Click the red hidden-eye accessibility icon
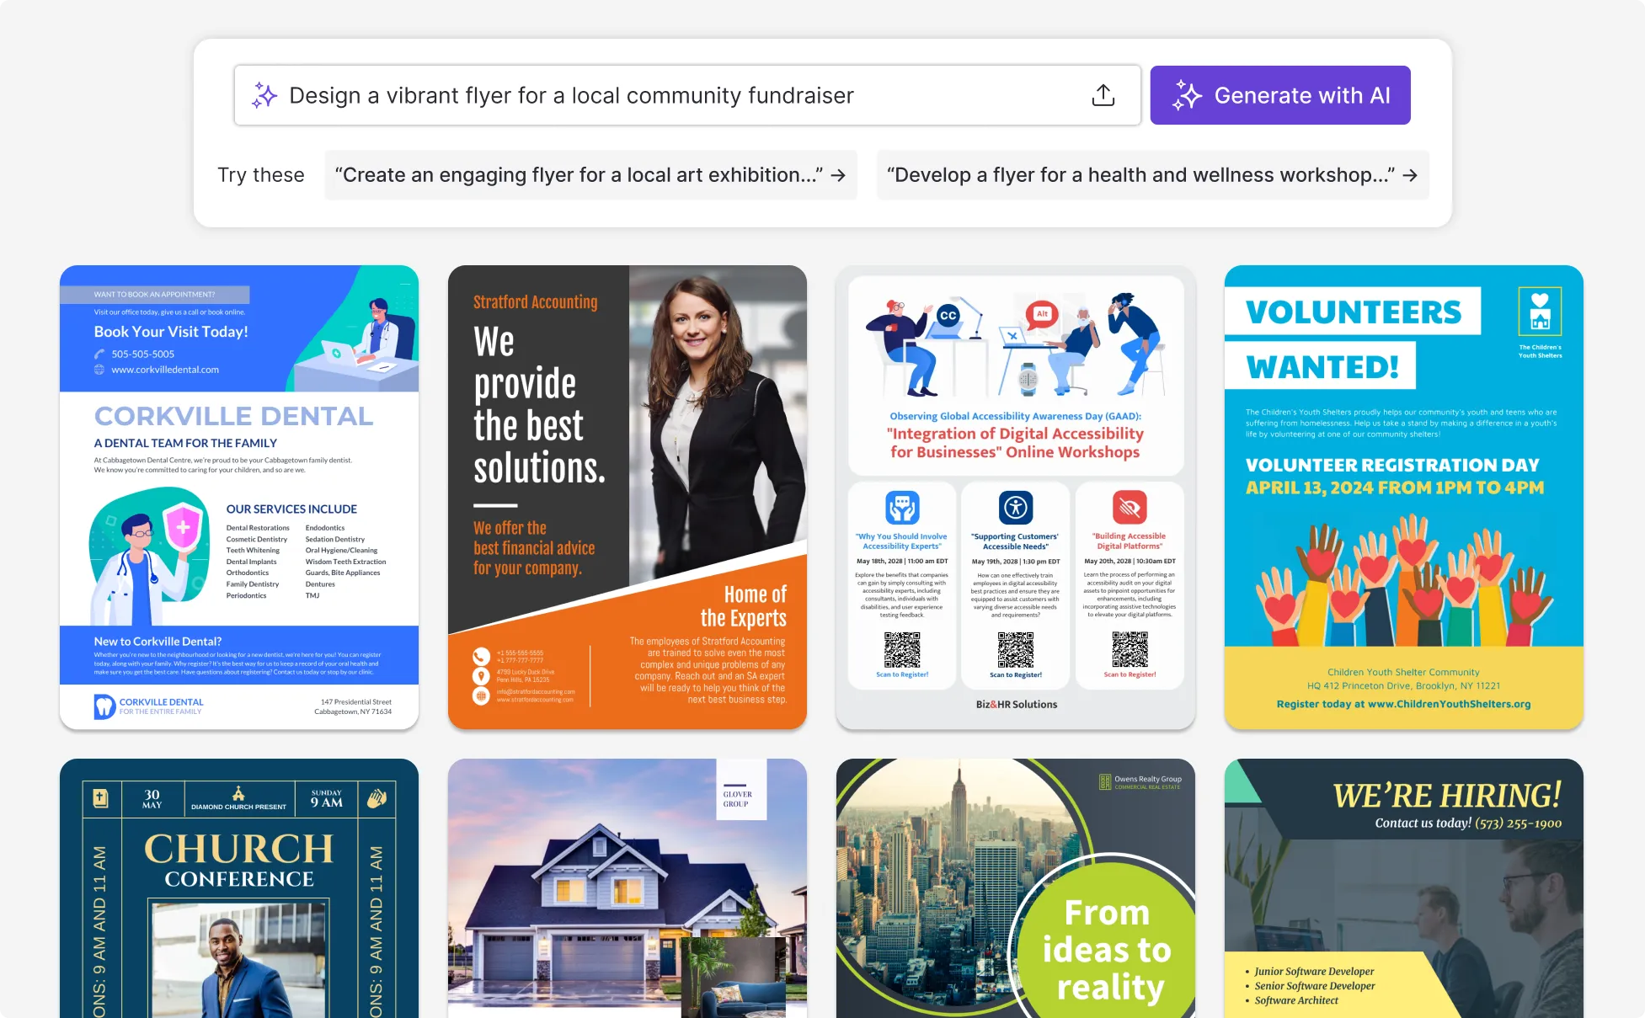 [x=1130, y=508]
